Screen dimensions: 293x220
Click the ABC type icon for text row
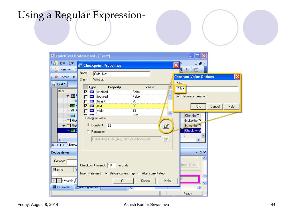point(92,106)
